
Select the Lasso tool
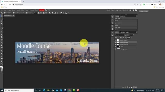coord(2,21)
